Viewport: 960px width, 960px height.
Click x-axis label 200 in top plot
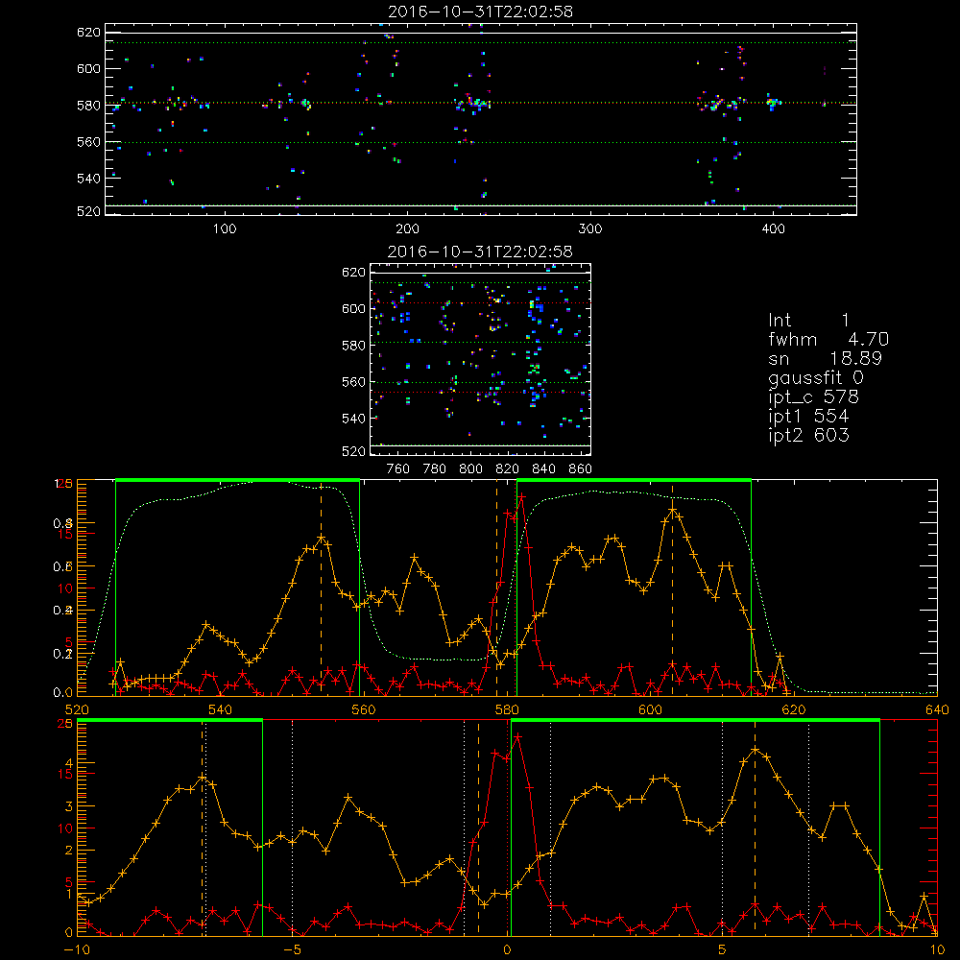click(407, 229)
